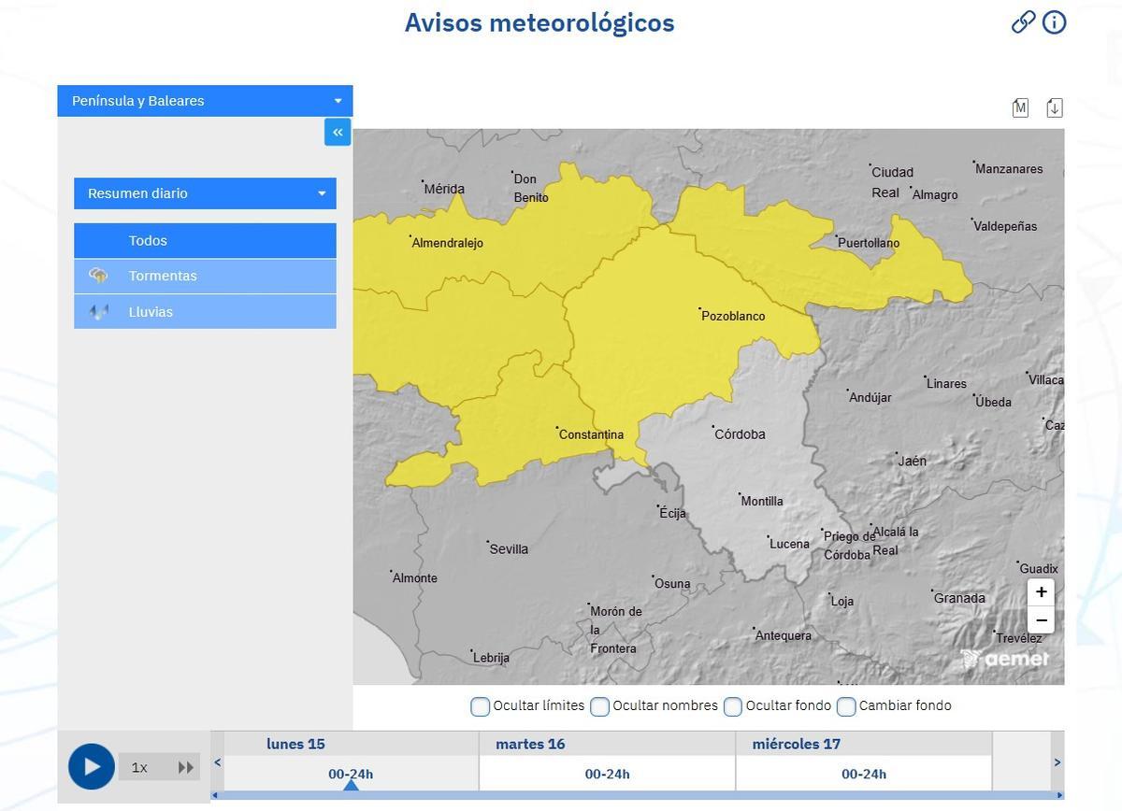Click the Antequera label on map
Screen dimensions: 1122x811
[784, 635]
